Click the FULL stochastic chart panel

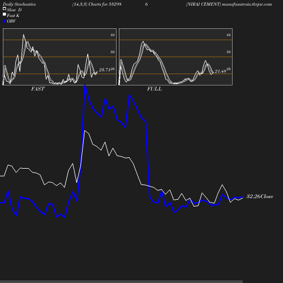(x=175, y=57)
